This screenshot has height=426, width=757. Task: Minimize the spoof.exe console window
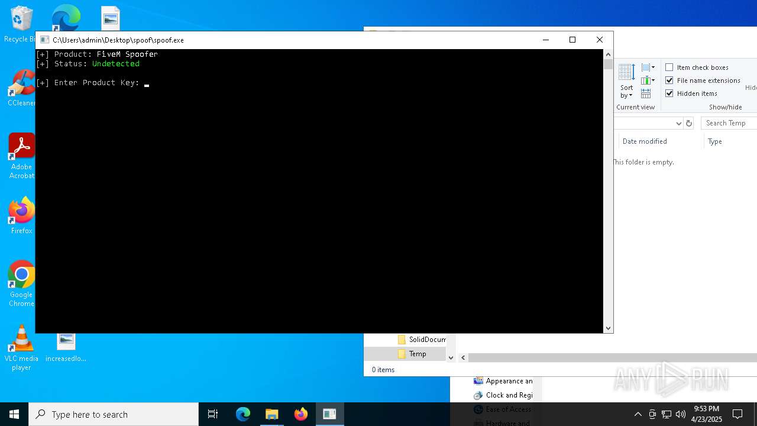coord(545,40)
